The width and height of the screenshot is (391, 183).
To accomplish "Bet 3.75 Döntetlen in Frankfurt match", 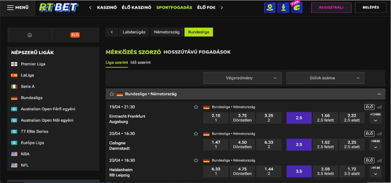I will coord(242,118).
